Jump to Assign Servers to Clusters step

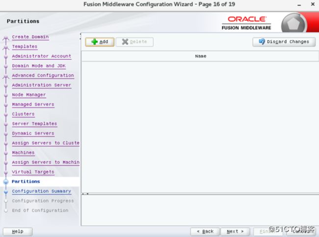(46, 143)
